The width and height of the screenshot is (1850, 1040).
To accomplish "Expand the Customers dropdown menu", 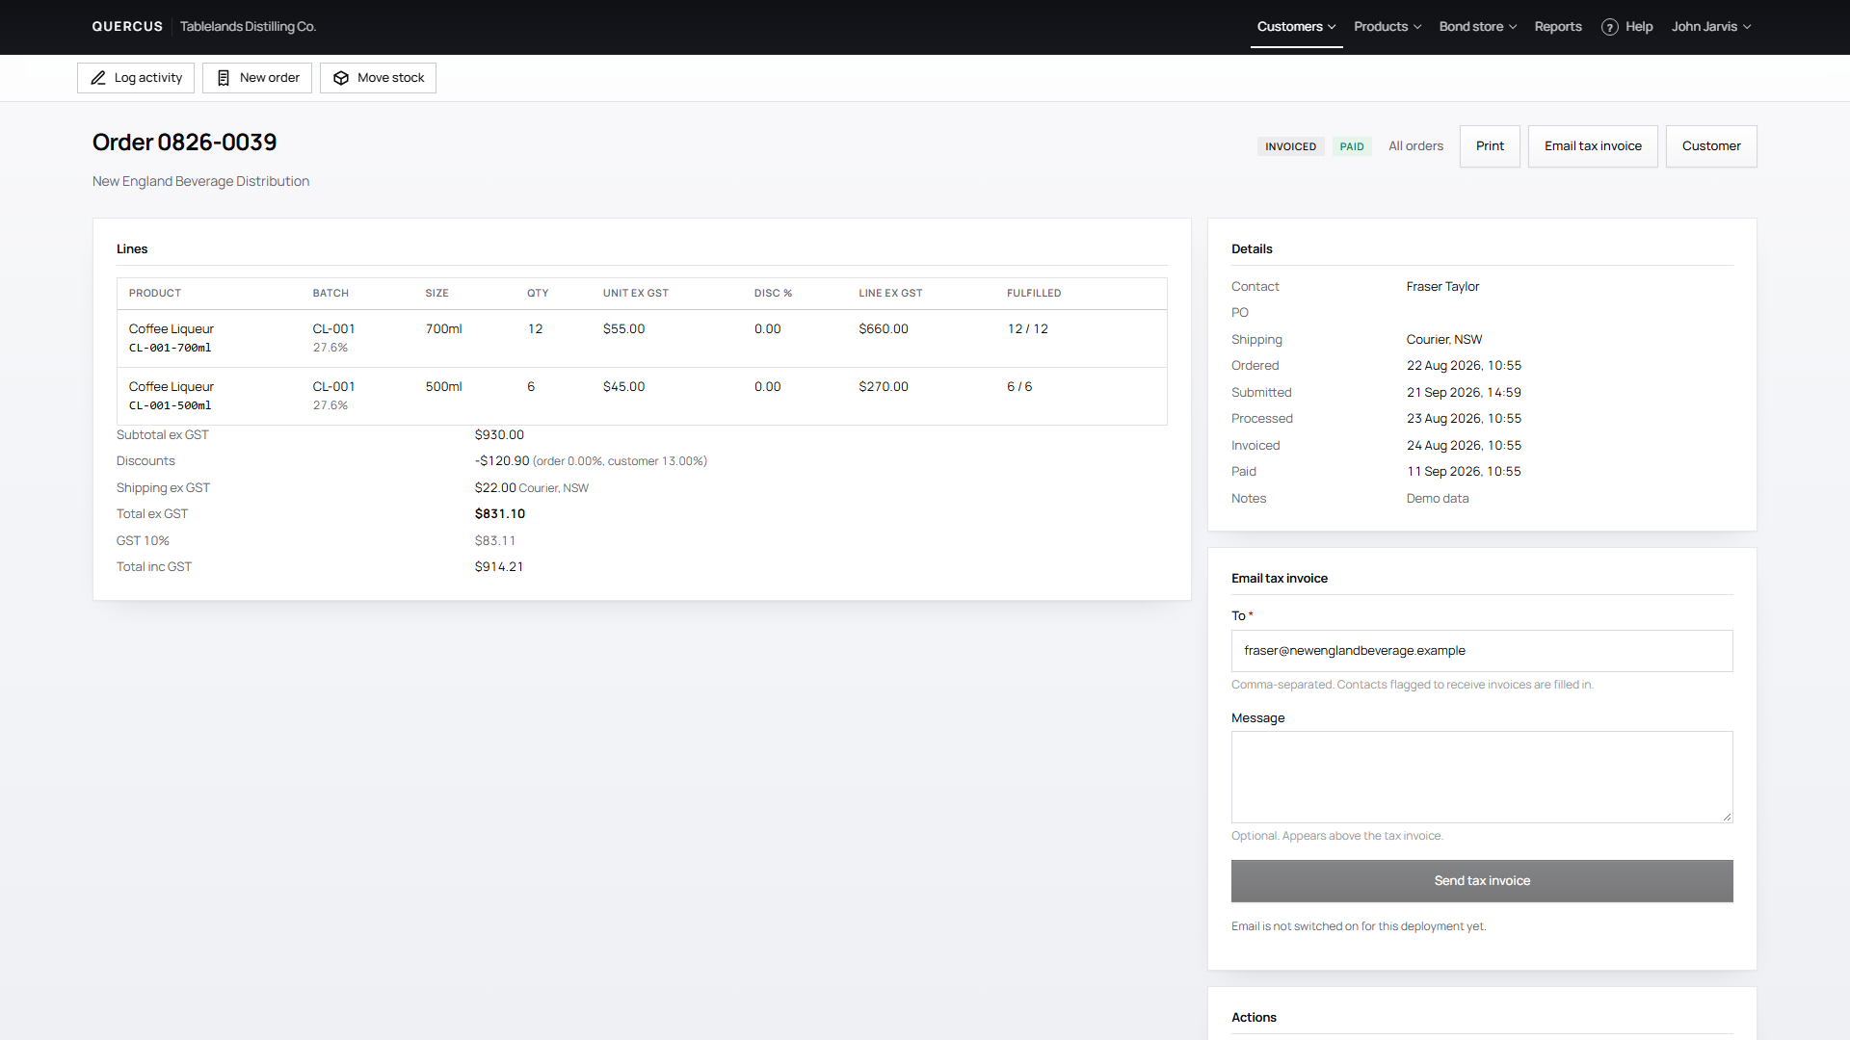I will pos(1296,27).
